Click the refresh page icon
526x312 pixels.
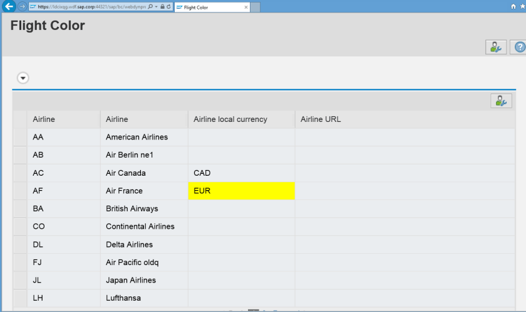tap(168, 7)
